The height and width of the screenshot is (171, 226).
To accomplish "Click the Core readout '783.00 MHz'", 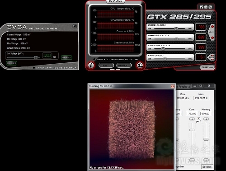I will click(183, 98).
